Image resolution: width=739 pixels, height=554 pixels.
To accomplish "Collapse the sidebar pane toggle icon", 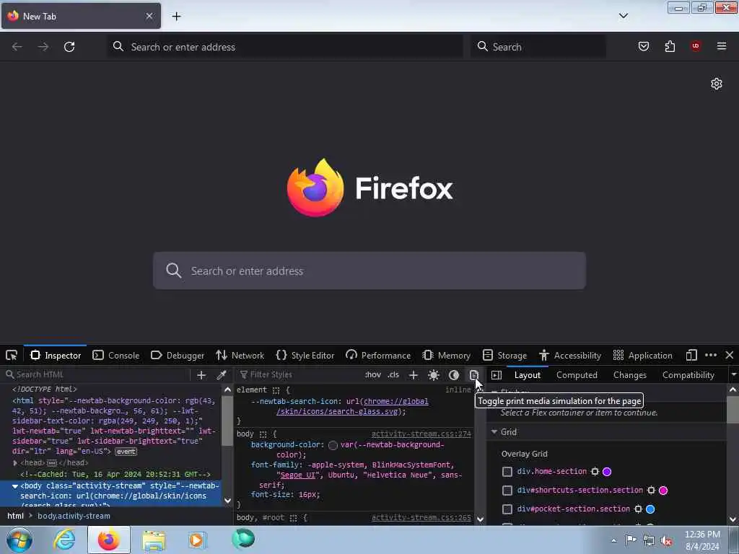I will click(497, 375).
